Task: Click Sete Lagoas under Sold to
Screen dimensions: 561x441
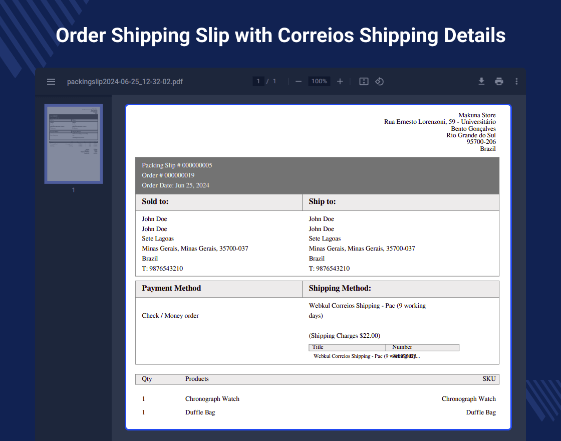Action: 157,239
